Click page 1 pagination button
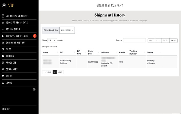Screen dimensions: 181x114 point(55,72)
